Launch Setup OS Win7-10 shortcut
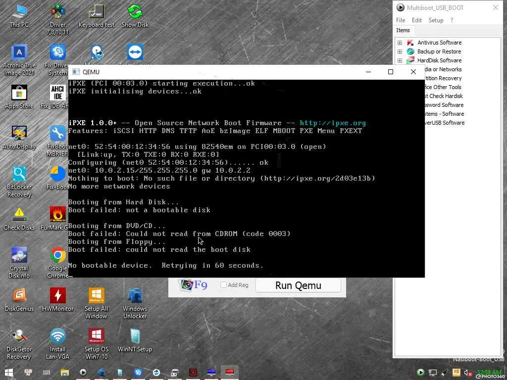 pos(97,344)
